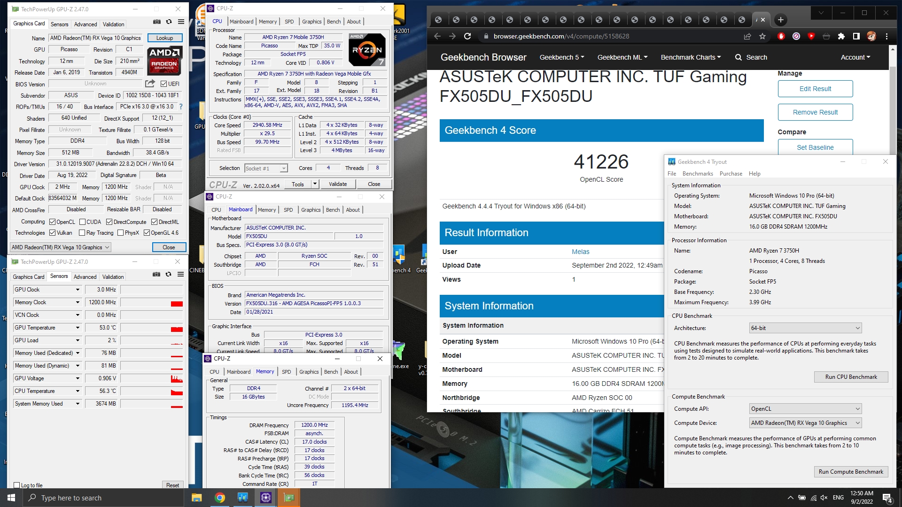
Task: Open the notification center icon
Action: coord(887,498)
